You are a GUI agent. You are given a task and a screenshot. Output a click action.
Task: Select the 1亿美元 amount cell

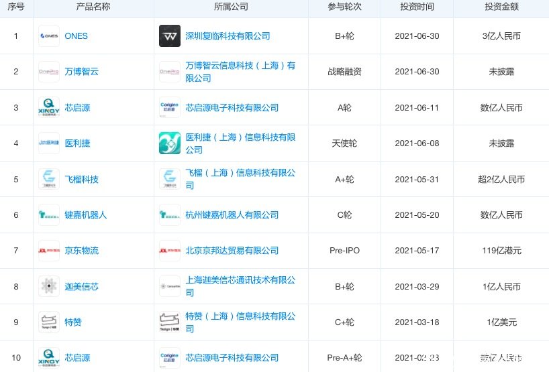(x=501, y=322)
